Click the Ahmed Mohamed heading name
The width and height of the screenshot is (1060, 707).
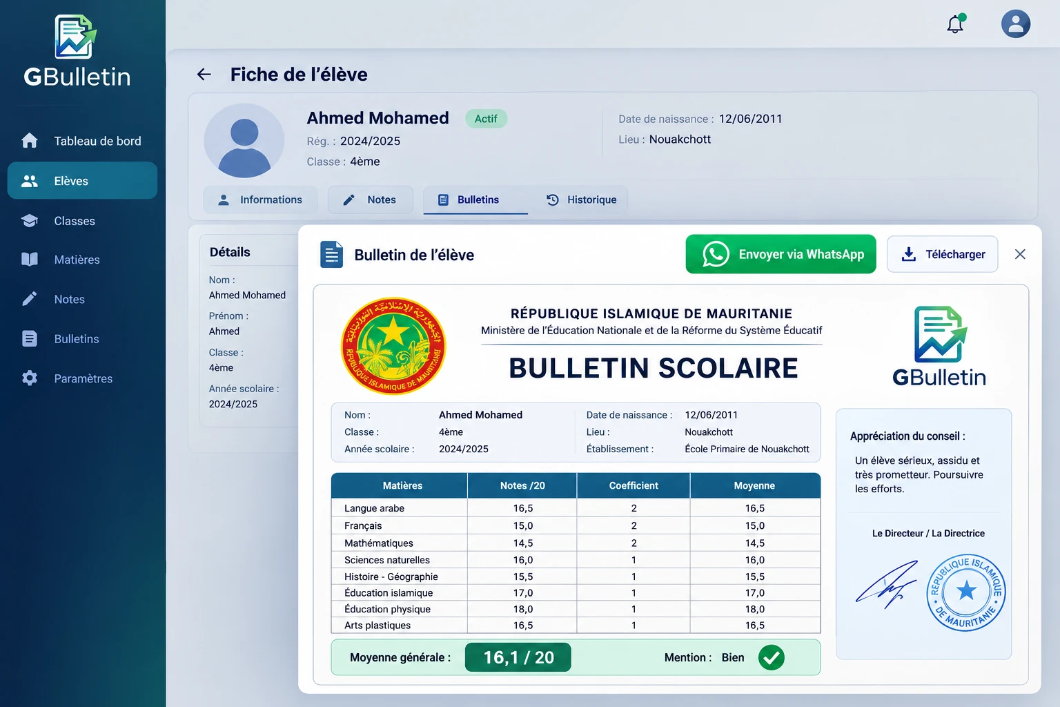[377, 118]
